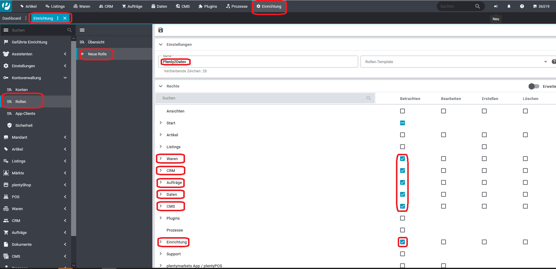The image size is (556, 269).
Task: Open the Einrichtung tab options dots
Action: tap(58, 18)
